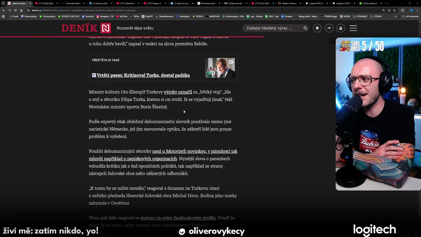The image size is (421, 237).
Task: Open the Apps grid in bookmarks bar
Action: point(4,16)
